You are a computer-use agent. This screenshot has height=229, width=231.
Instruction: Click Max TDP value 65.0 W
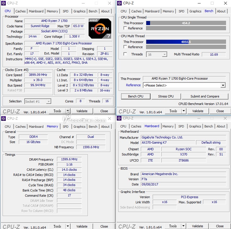click(x=78, y=26)
